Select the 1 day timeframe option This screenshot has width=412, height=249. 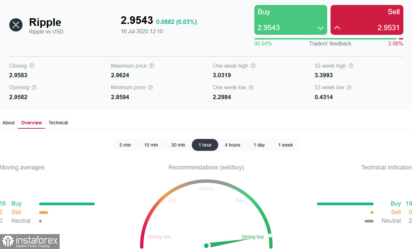259,145
